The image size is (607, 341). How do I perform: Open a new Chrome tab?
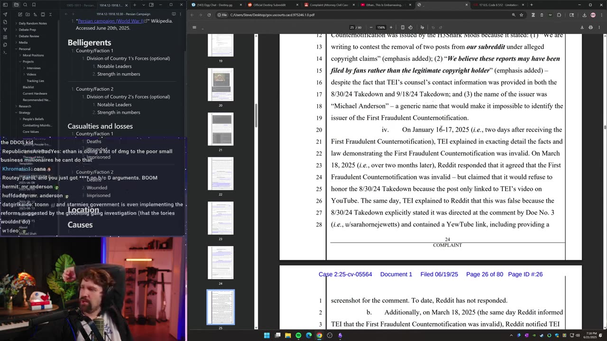(x=531, y=5)
